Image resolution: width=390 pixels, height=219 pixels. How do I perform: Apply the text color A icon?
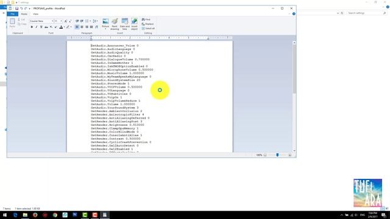pos(61,27)
